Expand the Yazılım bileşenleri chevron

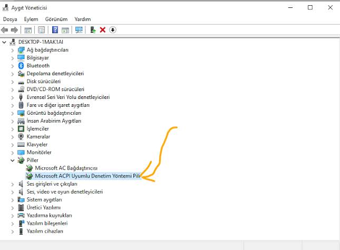pyautogui.click(x=12, y=223)
